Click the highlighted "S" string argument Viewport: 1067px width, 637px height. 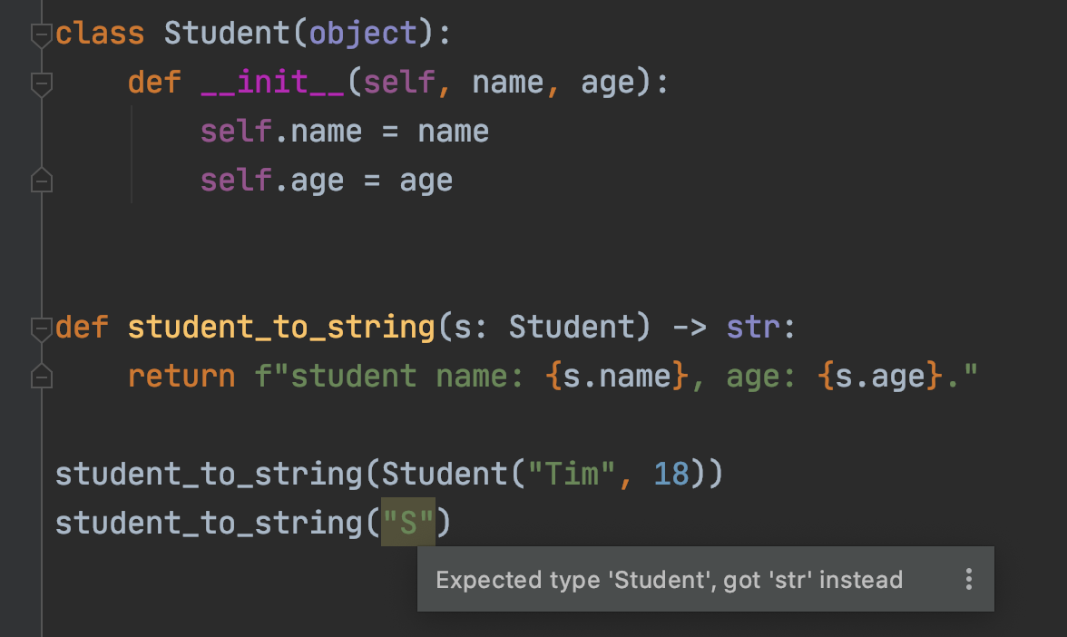point(408,523)
